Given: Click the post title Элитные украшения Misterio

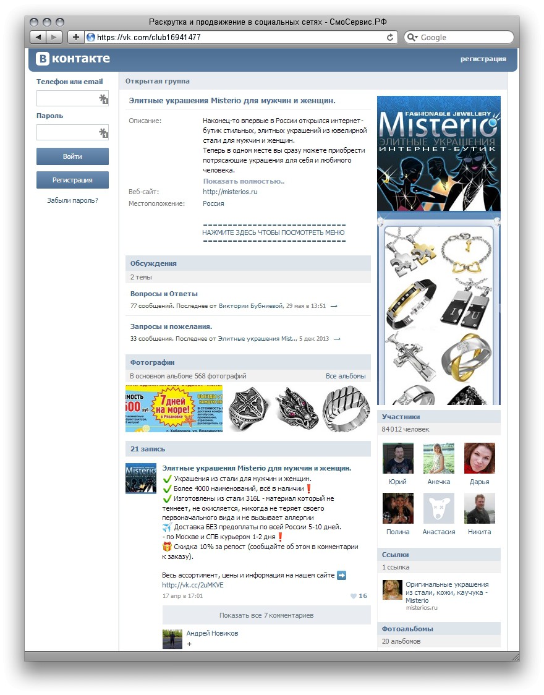Looking at the screenshot, I should (x=257, y=468).
